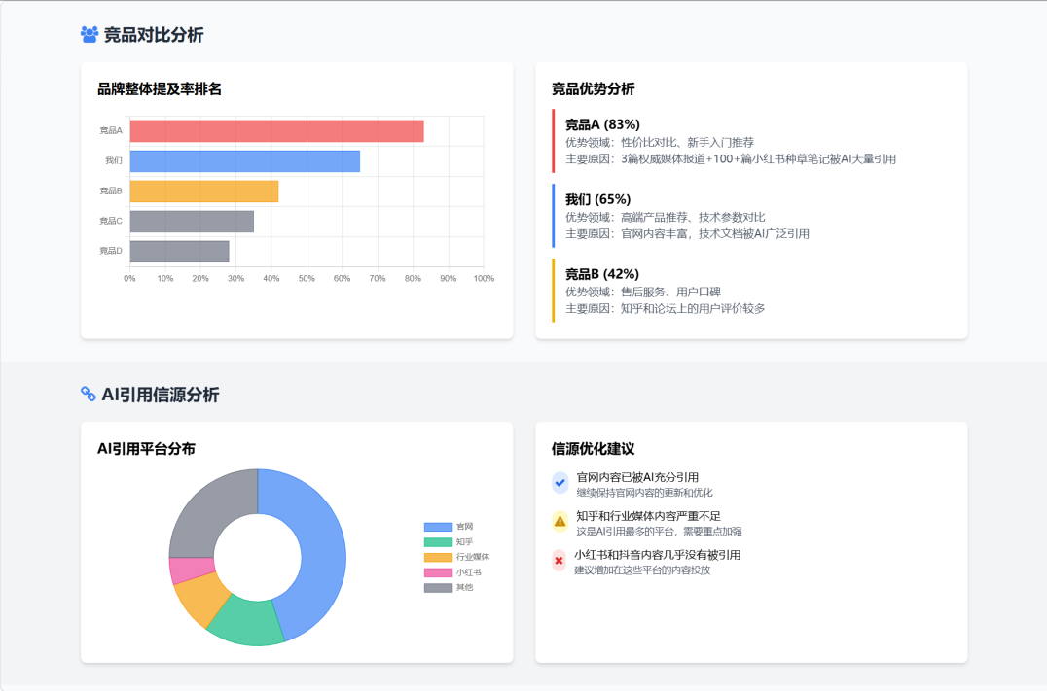Click the pink 小红书 donut segment
This screenshot has height=691, width=1047.
192,570
